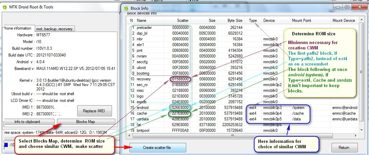The image size is (369, 155).
Task: Maximize the Block Info window
Action: pos(347,7)
